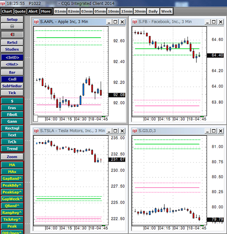The width and height of the screenshot is (227, 234).
Task: Add the PeakBdy^ study
Action: pyautogui.click(x=12, y=185)
